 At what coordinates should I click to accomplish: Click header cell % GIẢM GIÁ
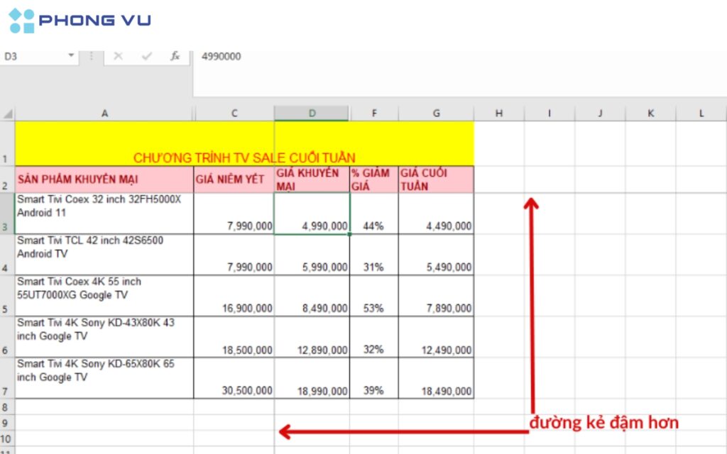[x=374, y=179]
